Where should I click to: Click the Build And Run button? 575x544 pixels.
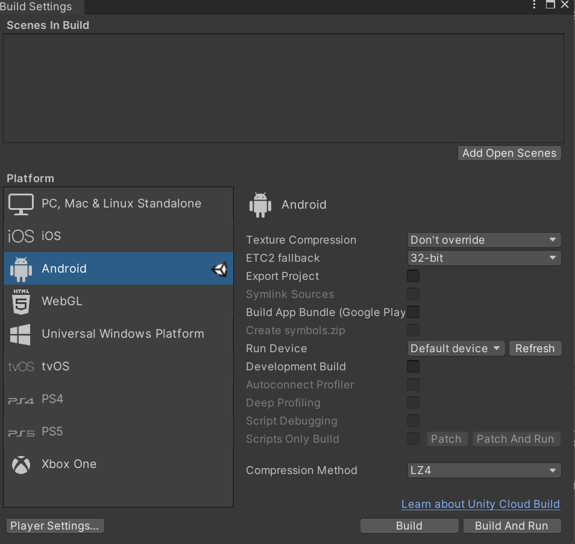512,526
